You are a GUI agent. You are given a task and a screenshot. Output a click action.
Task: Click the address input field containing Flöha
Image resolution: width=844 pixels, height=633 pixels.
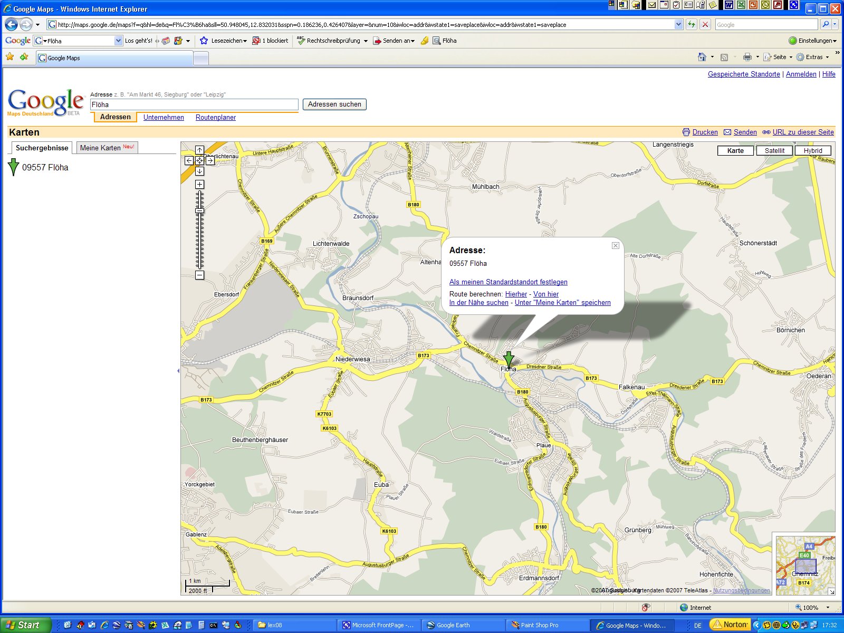194,104
